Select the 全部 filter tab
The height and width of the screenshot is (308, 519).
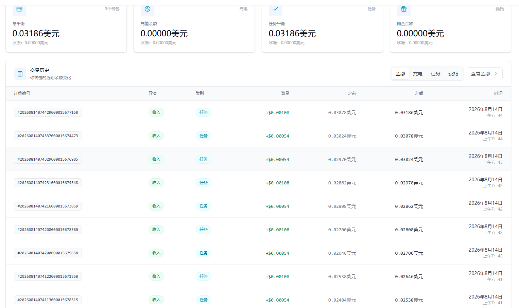pos(400,74)
